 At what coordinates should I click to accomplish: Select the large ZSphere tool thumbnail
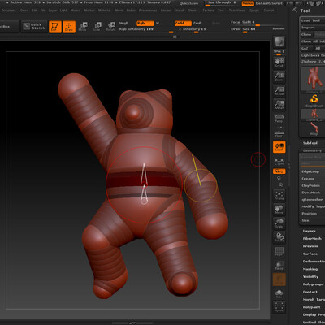point(314,79)
